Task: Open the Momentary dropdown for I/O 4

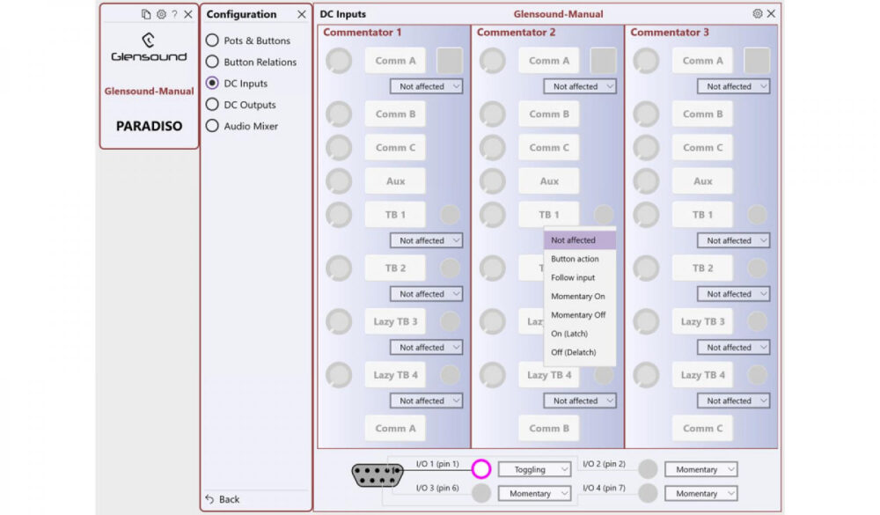Action: point(700,493)
